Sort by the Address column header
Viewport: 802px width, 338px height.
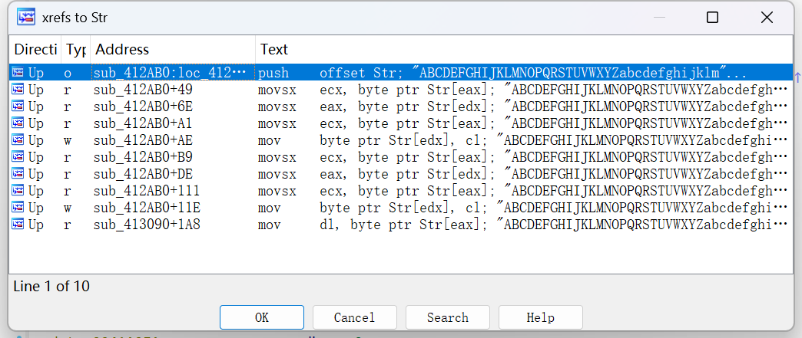[173, 50]
